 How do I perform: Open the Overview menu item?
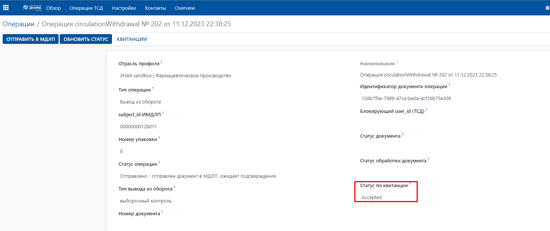(185, 8)
